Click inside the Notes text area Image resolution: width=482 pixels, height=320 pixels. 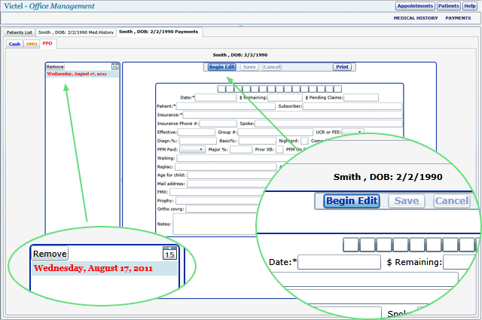[x=215, y=224]
